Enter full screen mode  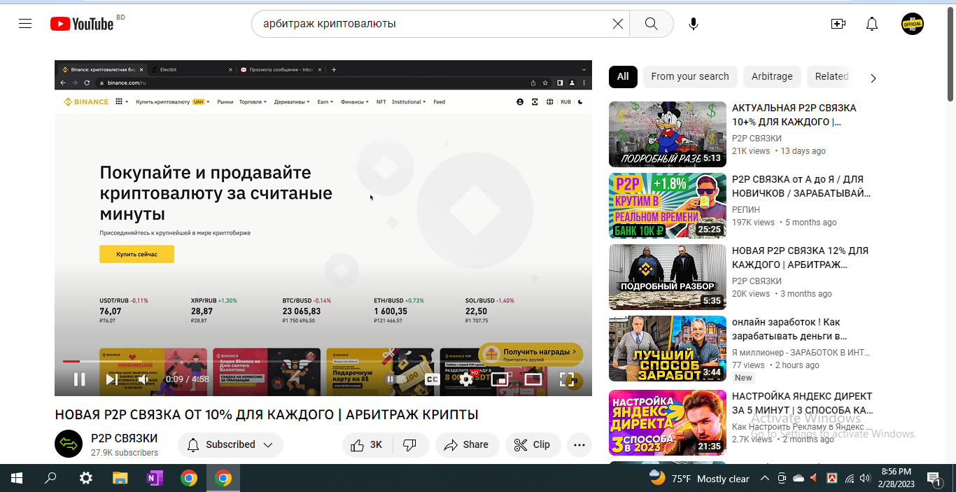[x=568, y=379]
